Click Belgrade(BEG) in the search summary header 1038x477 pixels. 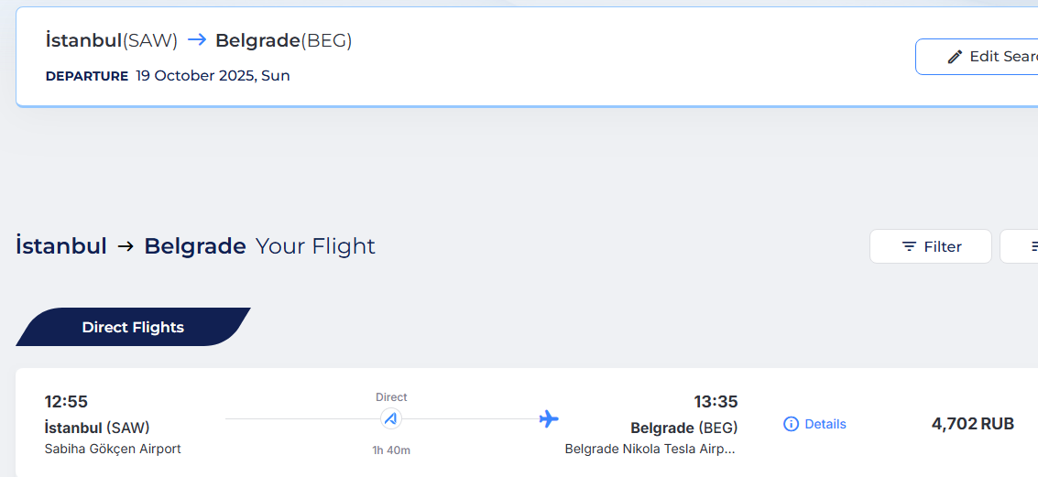284,40
